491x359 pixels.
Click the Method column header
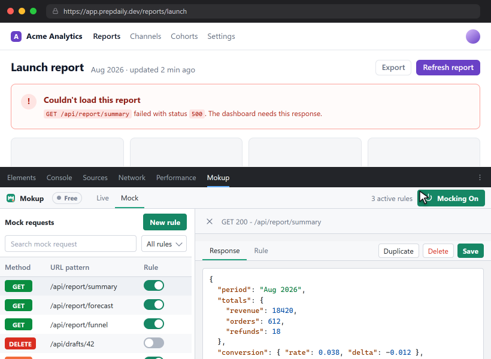click(17, 267)
